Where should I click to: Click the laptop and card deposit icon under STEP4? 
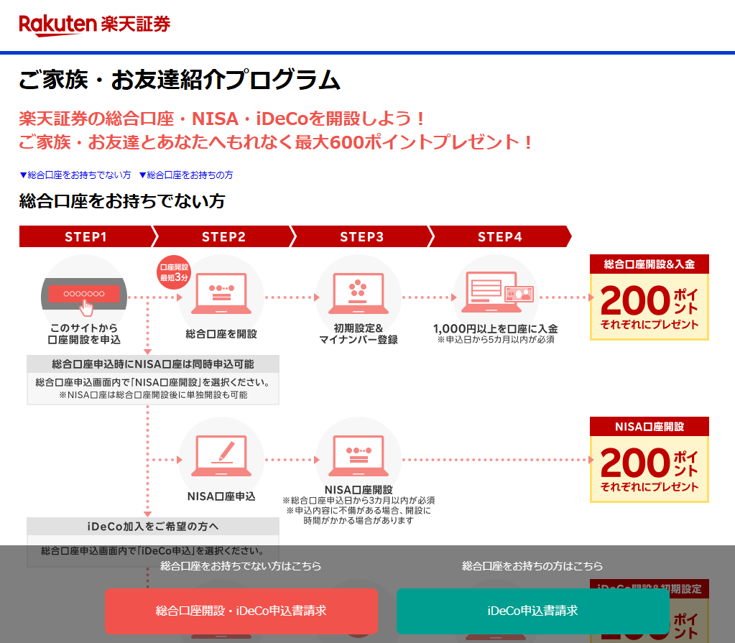(497, 292)
